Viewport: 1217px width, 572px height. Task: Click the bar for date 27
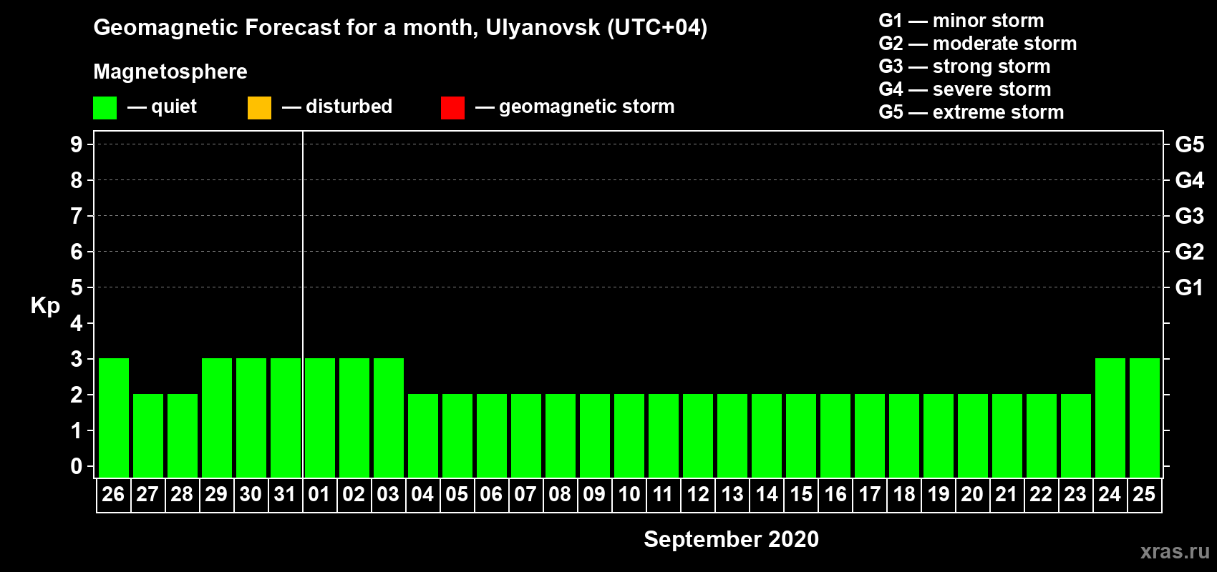pos(148,435)
